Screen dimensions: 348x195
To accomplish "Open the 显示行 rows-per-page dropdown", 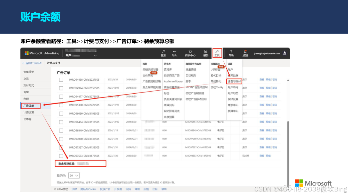I will pyautogui.click(x=74, y=175).
